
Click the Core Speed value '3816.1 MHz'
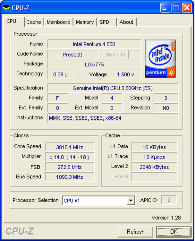pos(70,147)
